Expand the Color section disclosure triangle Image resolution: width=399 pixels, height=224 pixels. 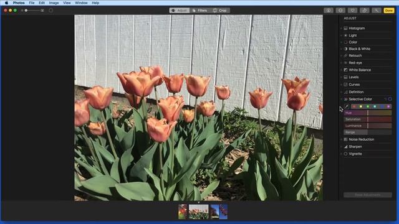pos(341,42)
